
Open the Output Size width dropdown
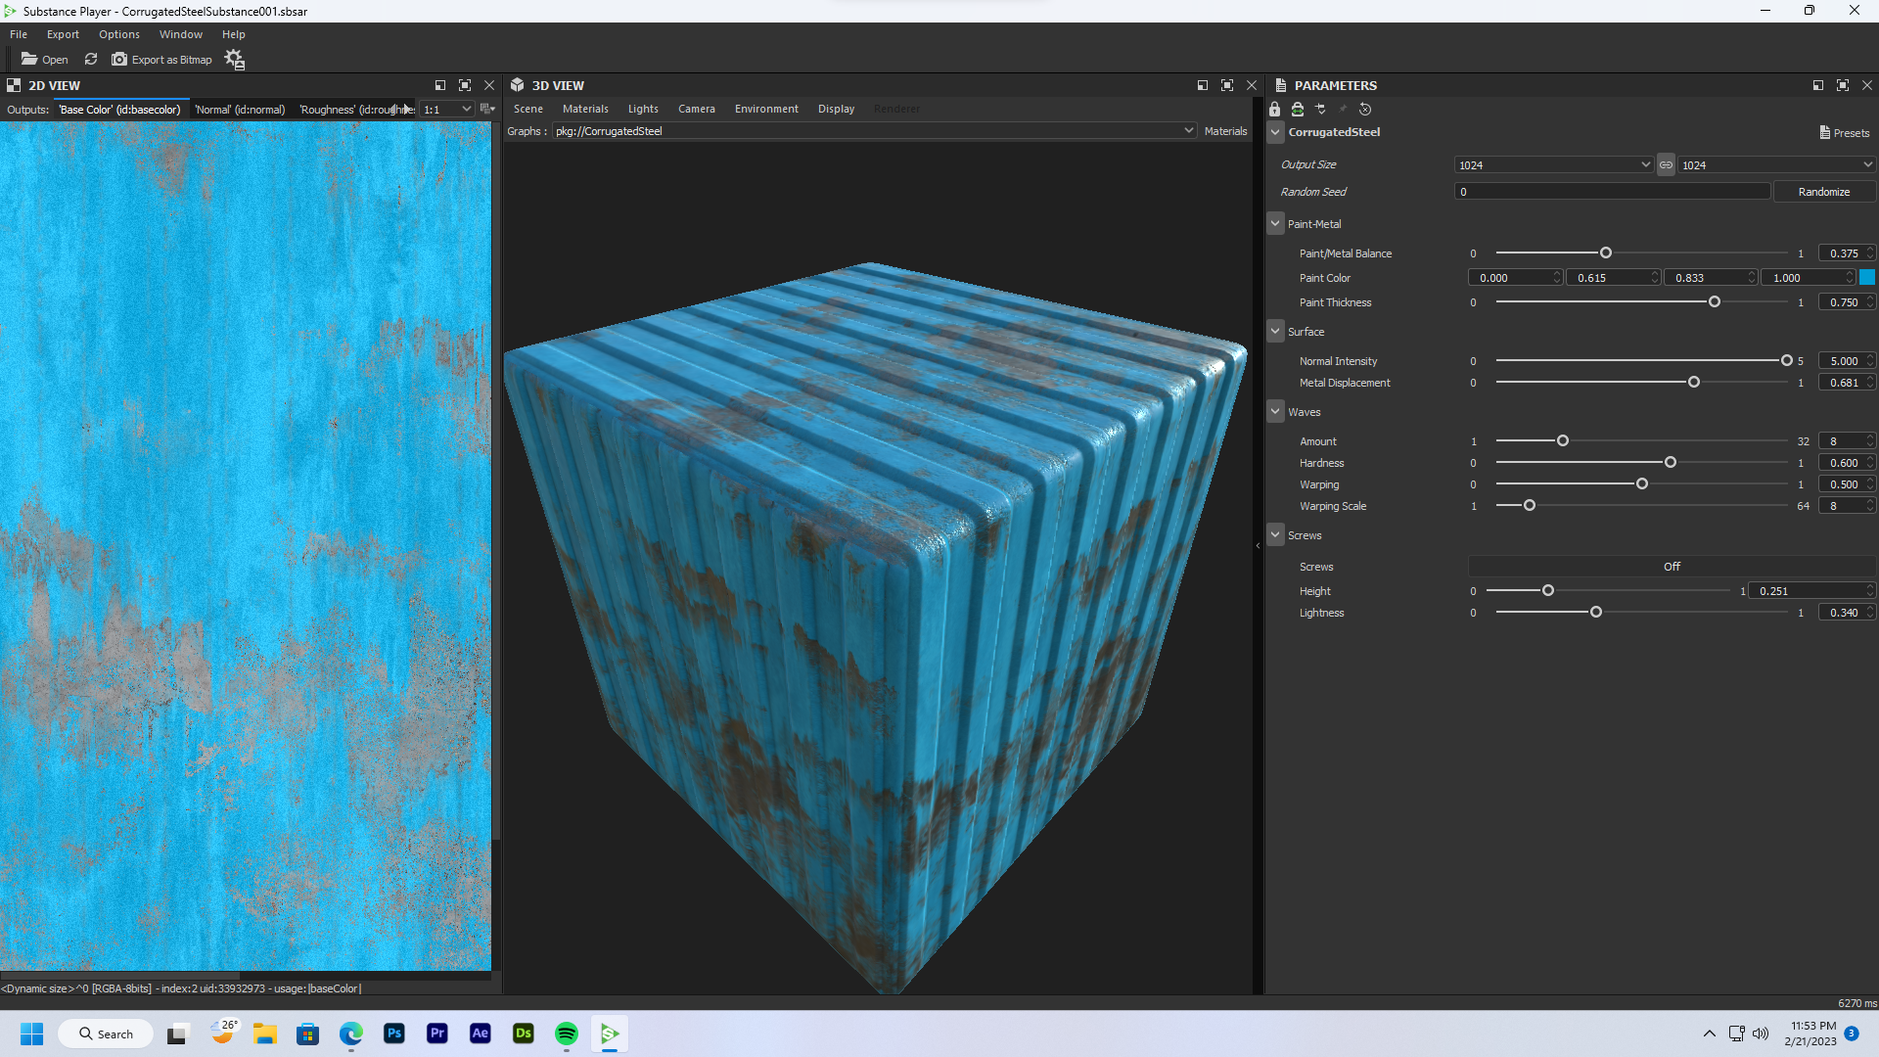tap(1553, 165)
